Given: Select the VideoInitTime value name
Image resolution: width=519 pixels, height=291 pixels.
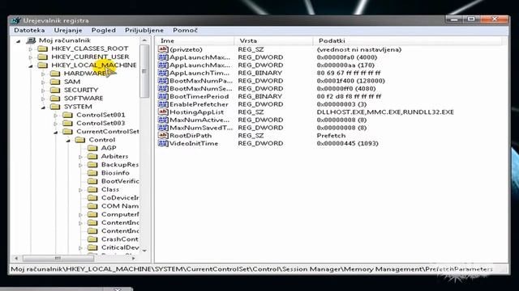Looking at the screenshot, I should point(194,144).
